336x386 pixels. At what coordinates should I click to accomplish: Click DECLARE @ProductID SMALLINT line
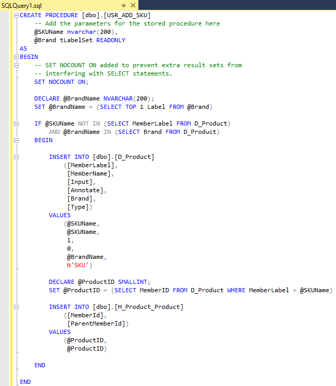99,282
